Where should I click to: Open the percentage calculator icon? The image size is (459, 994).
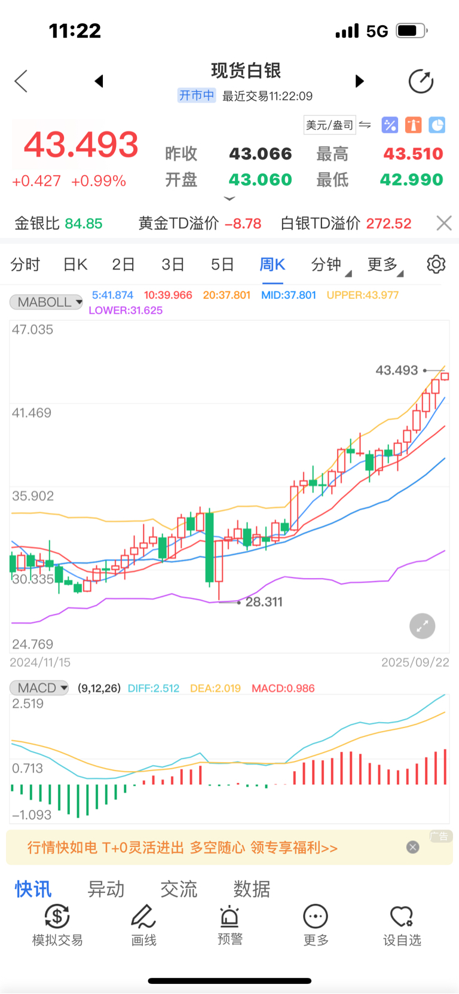(390, 125)
